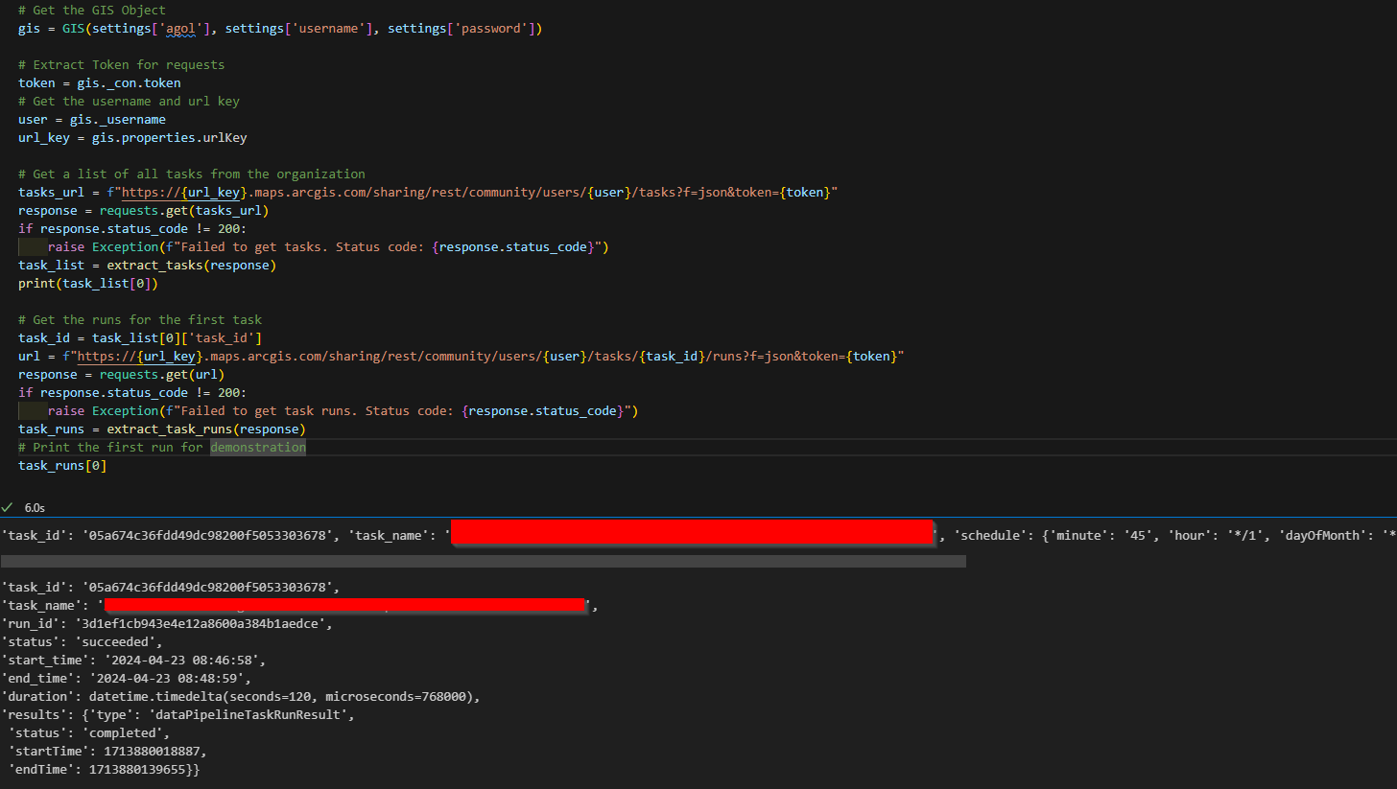Click the horizontal scrollbar between outputs
1397x789 pixels.
pyautogui.click(x=480, y=560)
